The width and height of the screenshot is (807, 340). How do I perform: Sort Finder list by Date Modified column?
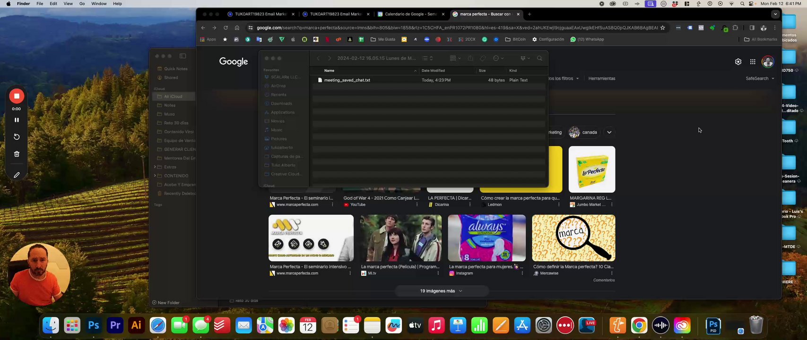(433, 70)
